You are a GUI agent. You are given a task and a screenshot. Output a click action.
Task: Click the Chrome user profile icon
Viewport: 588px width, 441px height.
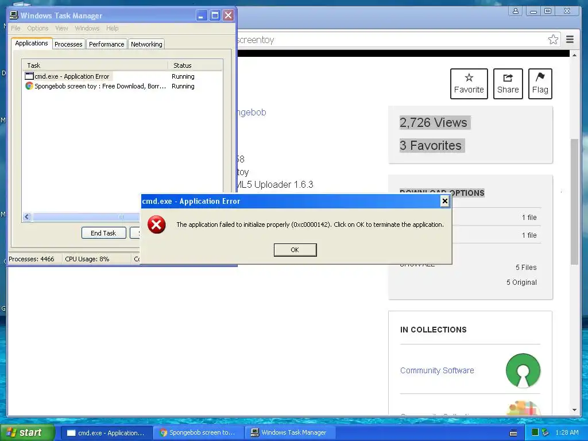click(516, 11)
